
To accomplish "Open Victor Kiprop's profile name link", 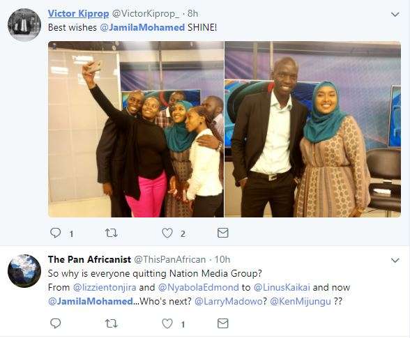I will (x=78, y=14).
